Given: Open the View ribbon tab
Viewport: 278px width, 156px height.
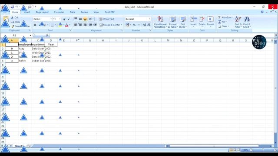Looking at the screenshot, I should [x=96, y=12].
